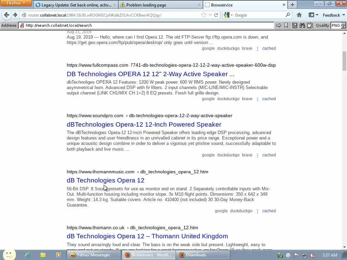
Task: Reload the page using the refresh icon
Action: [x=216, y=15]
